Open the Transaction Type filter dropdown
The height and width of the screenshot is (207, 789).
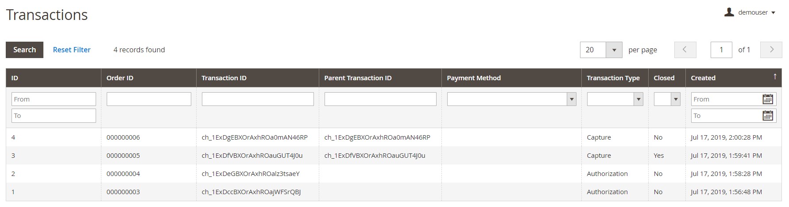615,99
